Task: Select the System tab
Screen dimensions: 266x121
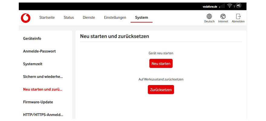Action: point(141,18)
